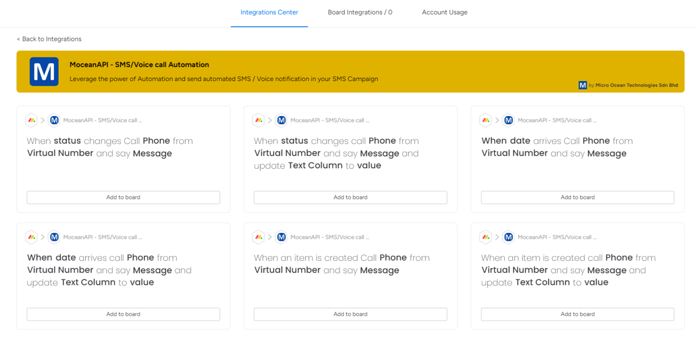Viewport: 697px width, 337px height.
Task: Click the monday.com icon on 'When date arrives' card
Action: (485, 120)
